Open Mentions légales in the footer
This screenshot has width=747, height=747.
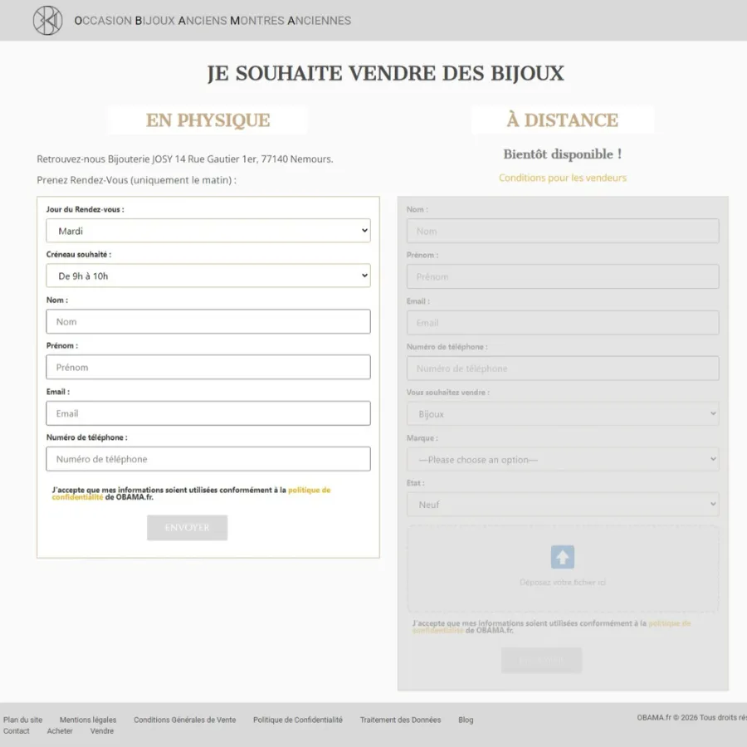click(x=88, y=720)
